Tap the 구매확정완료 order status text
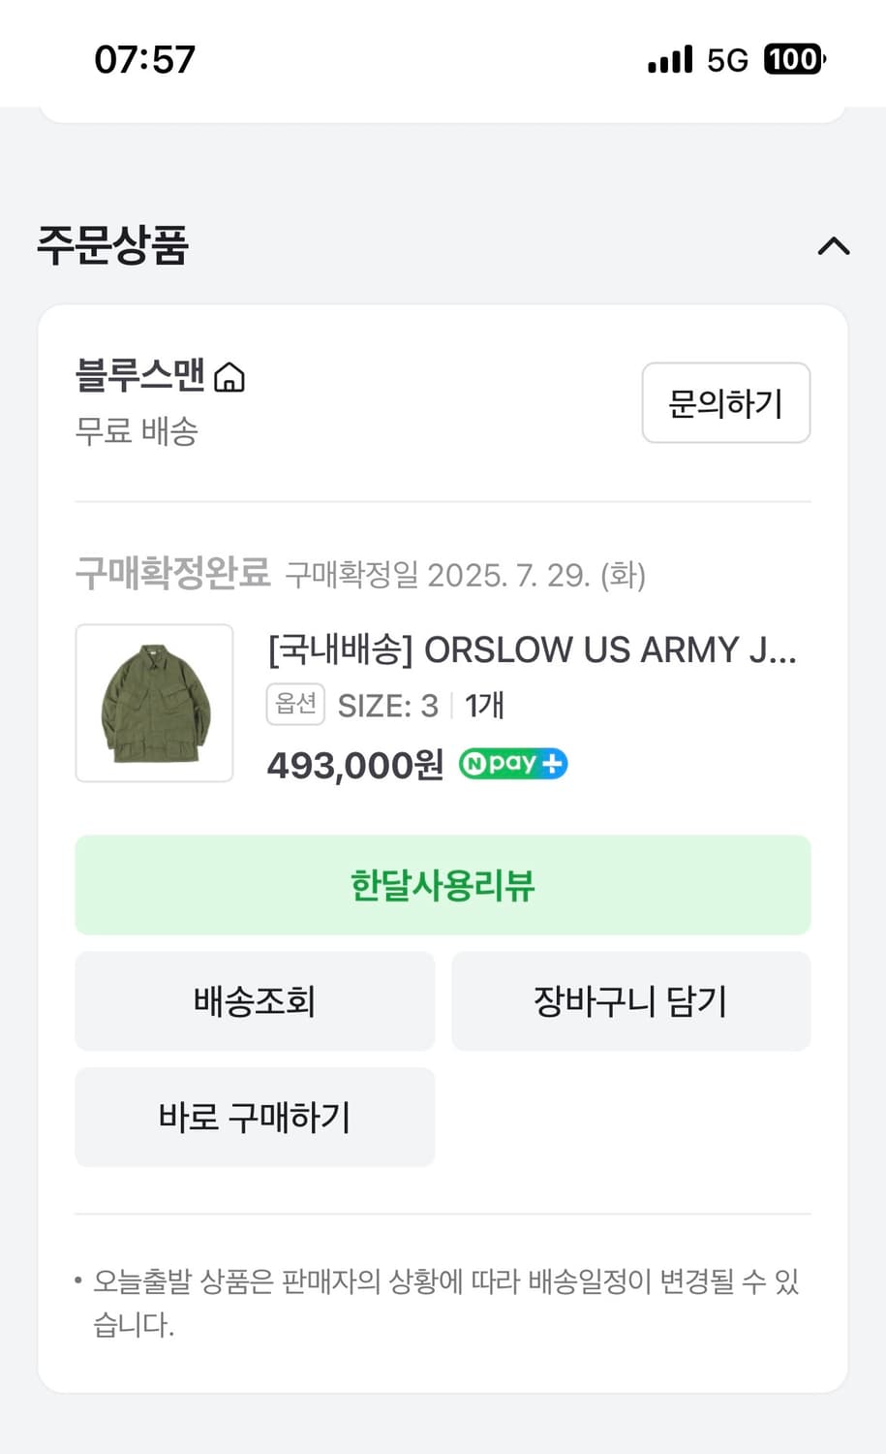This screenshot has width=886, height=1454. click(x=172, y=573)
